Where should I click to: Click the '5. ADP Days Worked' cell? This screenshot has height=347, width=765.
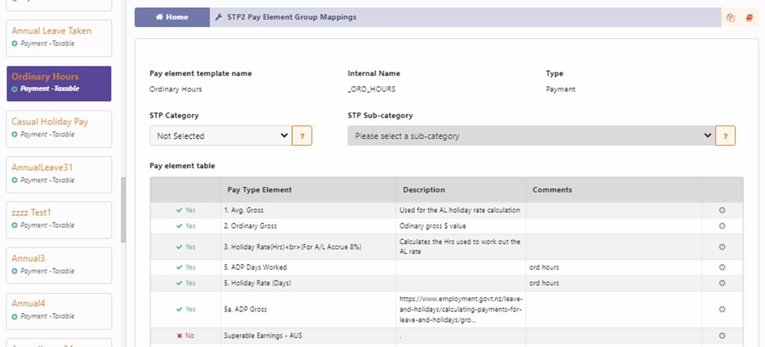(309, 267)
